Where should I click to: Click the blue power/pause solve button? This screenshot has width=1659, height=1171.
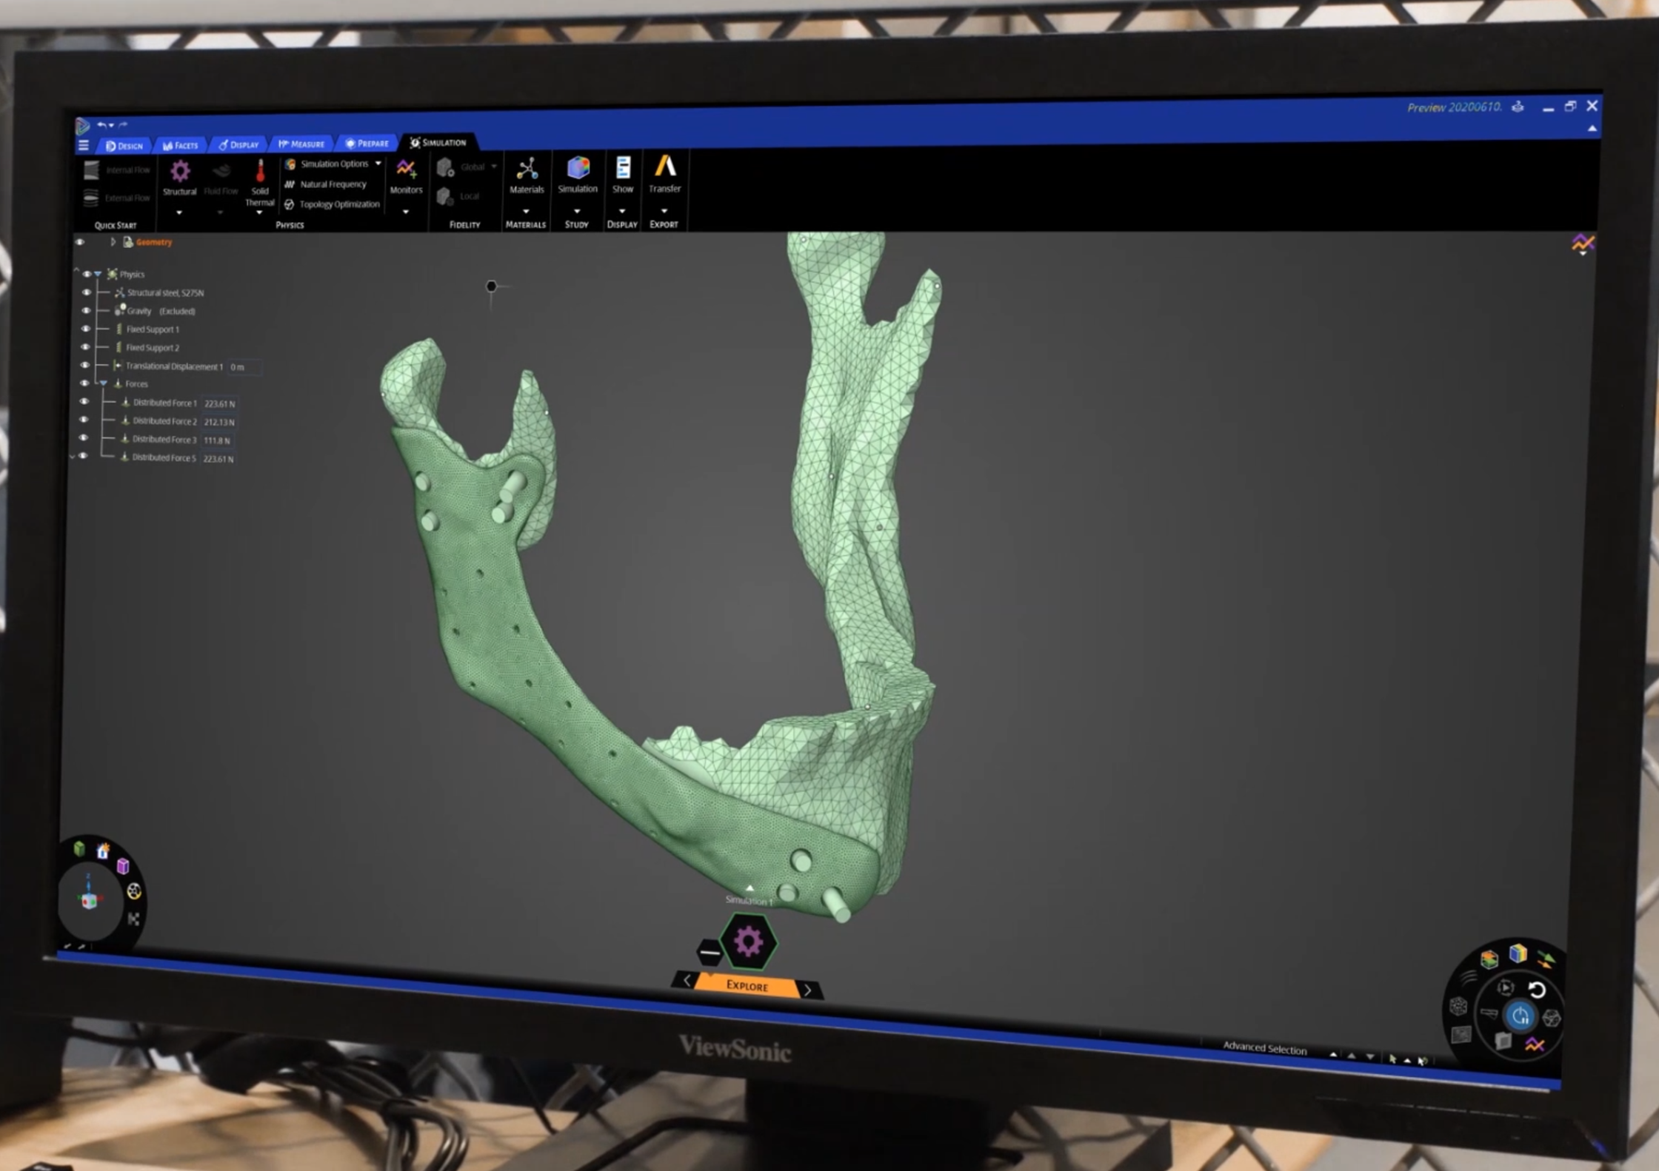[x=1520, y=1016]
